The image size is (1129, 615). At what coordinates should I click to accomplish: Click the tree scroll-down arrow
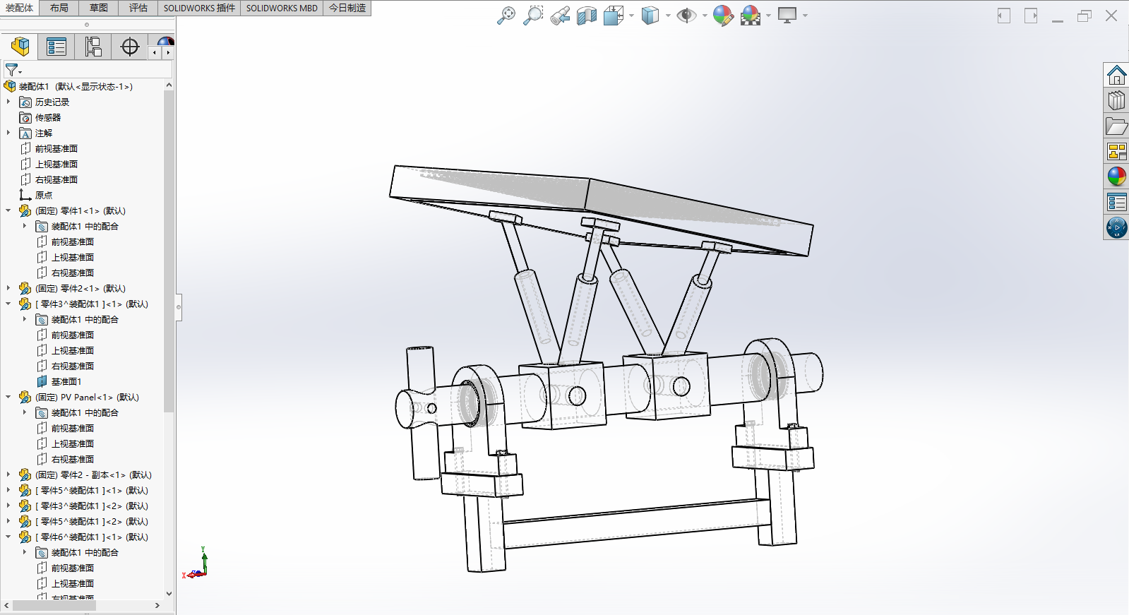tap(169, 594)
